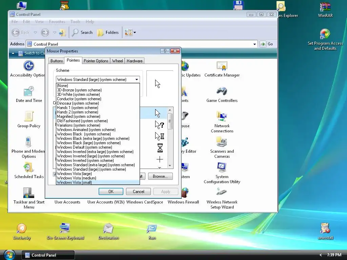Click the Browse... button

pos(160,176)
